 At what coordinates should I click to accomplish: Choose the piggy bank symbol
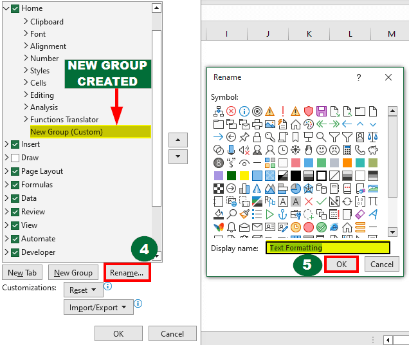tap(373, 150)
